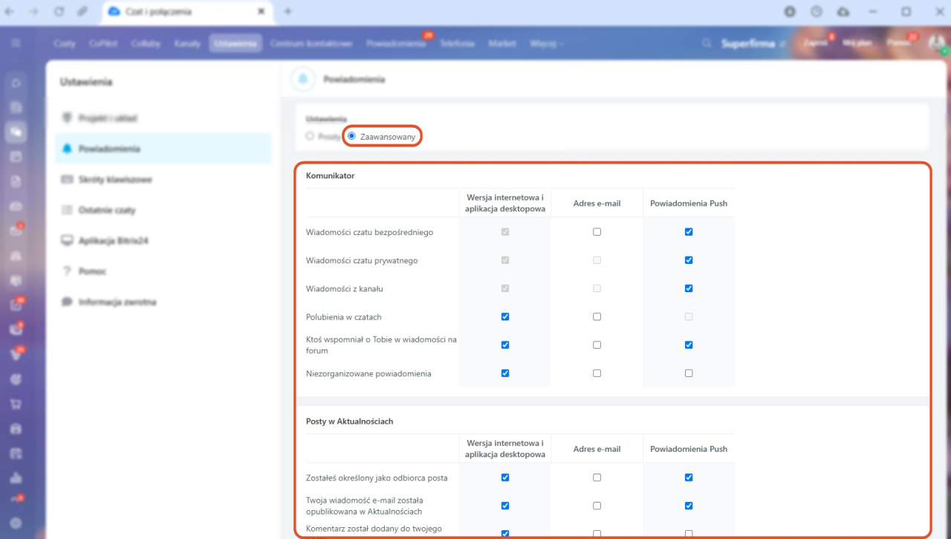Image resolution: width=951 pixels, height=539 pixels.
Task: Open 'Projekt i układ' settings section
Action: click(163, 118)
